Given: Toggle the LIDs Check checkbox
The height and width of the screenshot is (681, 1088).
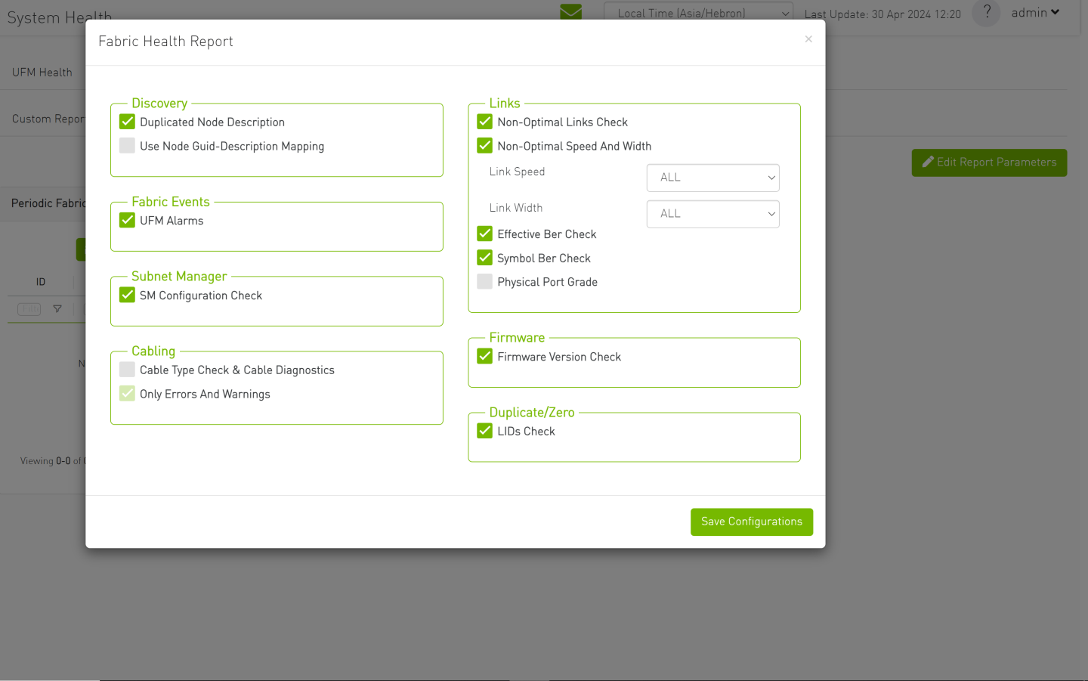Looking at the screenshot, I should pos(485,431).
